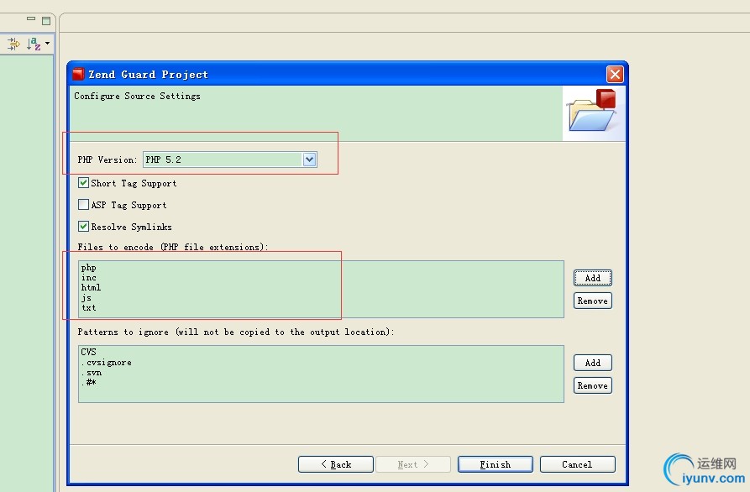Remove a file extension to encode
The height and width of the screenshot is (492, 750).
(x=593, y=301)
